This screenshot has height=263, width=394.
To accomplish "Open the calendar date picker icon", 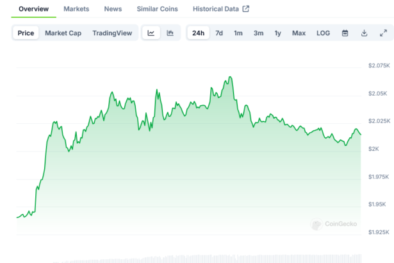I will coord(345,33).
